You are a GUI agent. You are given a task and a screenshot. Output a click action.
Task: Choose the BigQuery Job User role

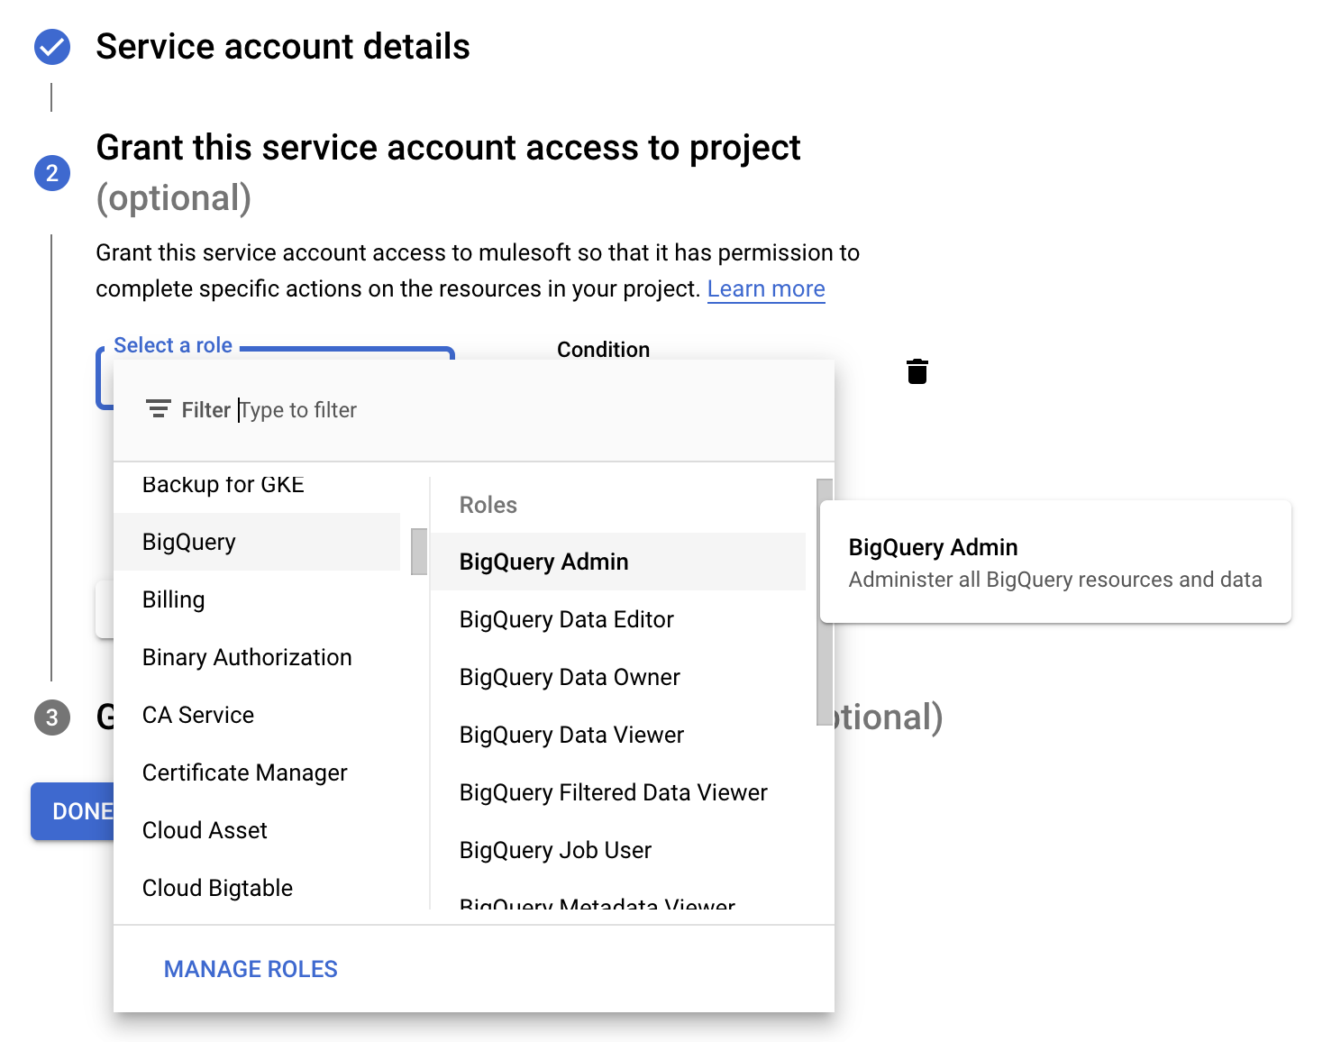[x=555, y=850]
